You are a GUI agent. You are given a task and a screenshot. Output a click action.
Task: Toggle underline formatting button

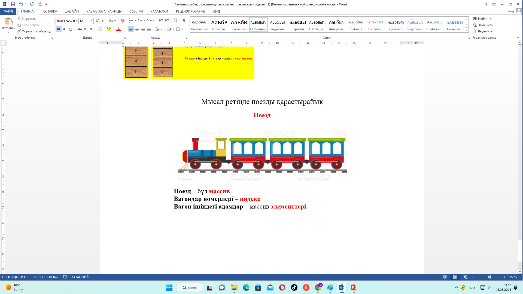tap(70, 29)
